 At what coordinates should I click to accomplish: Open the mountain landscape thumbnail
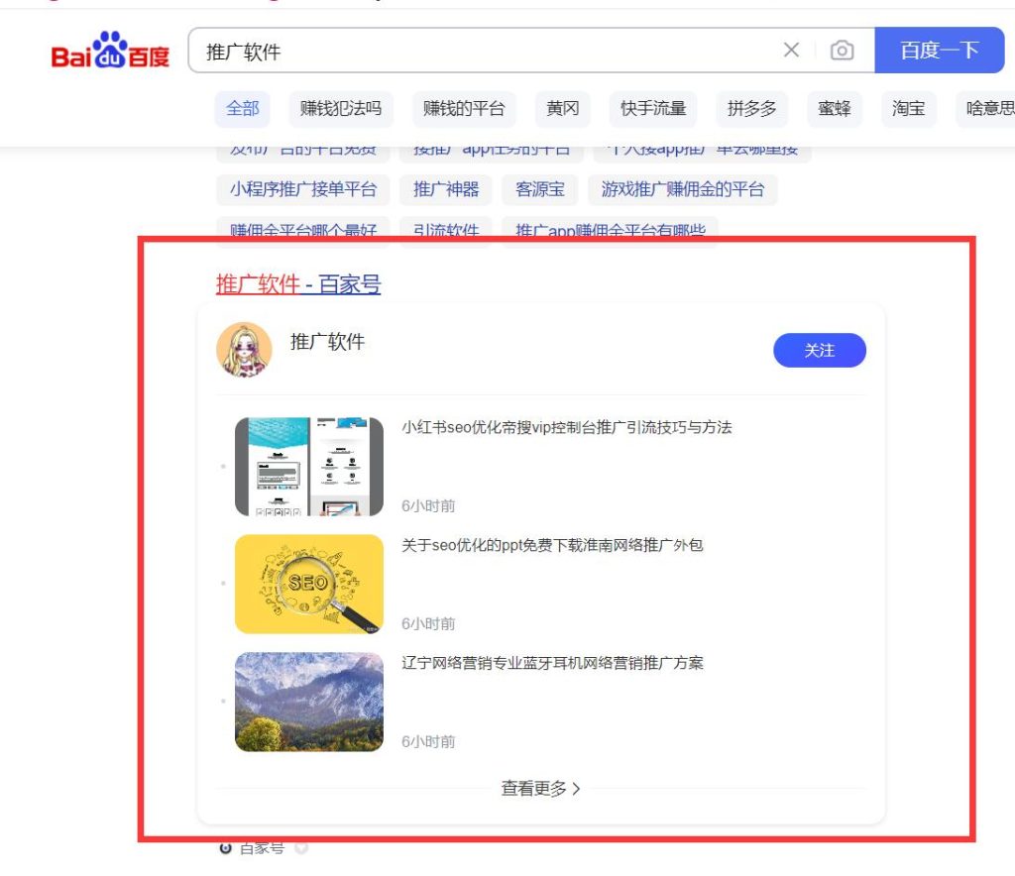309,702
